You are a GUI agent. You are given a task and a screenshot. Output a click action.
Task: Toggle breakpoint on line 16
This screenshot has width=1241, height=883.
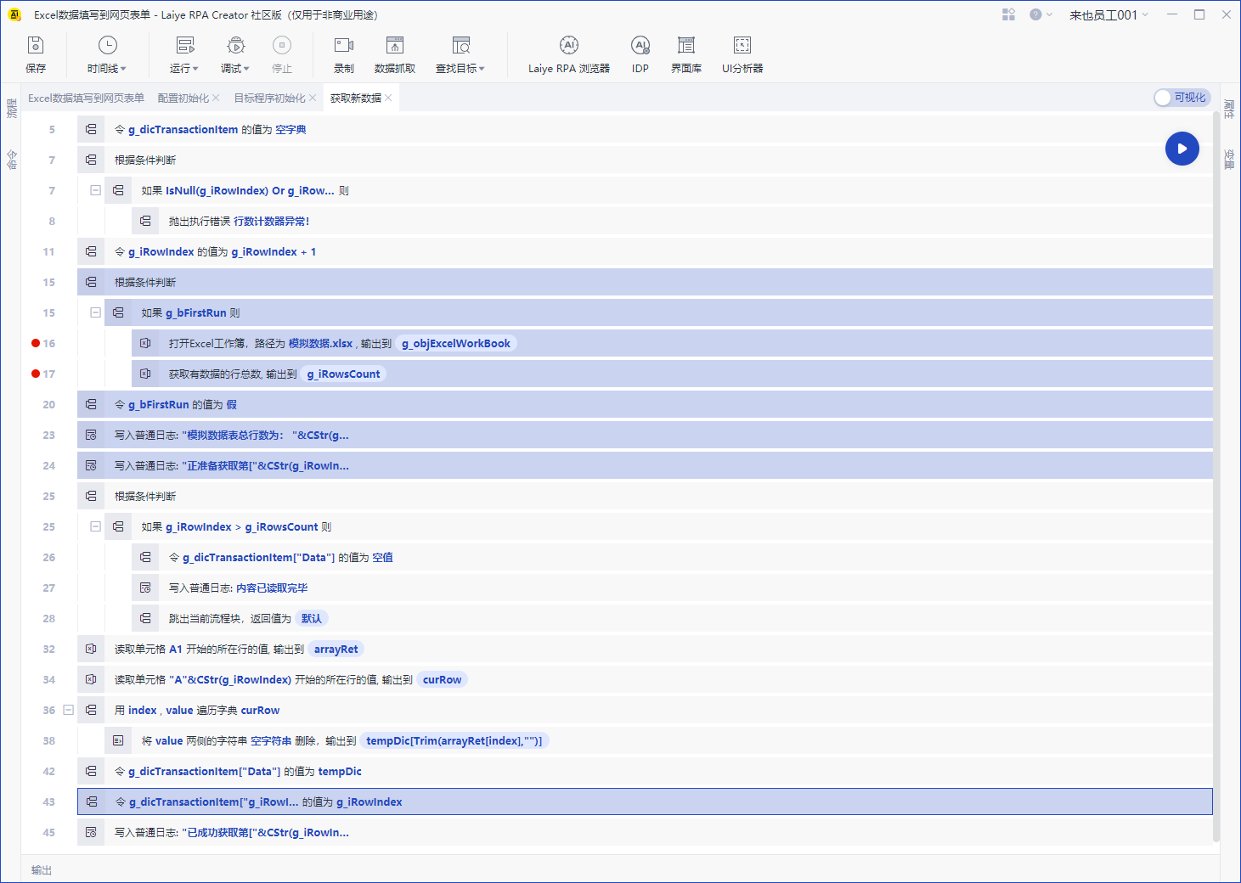(x=36, y=343)
